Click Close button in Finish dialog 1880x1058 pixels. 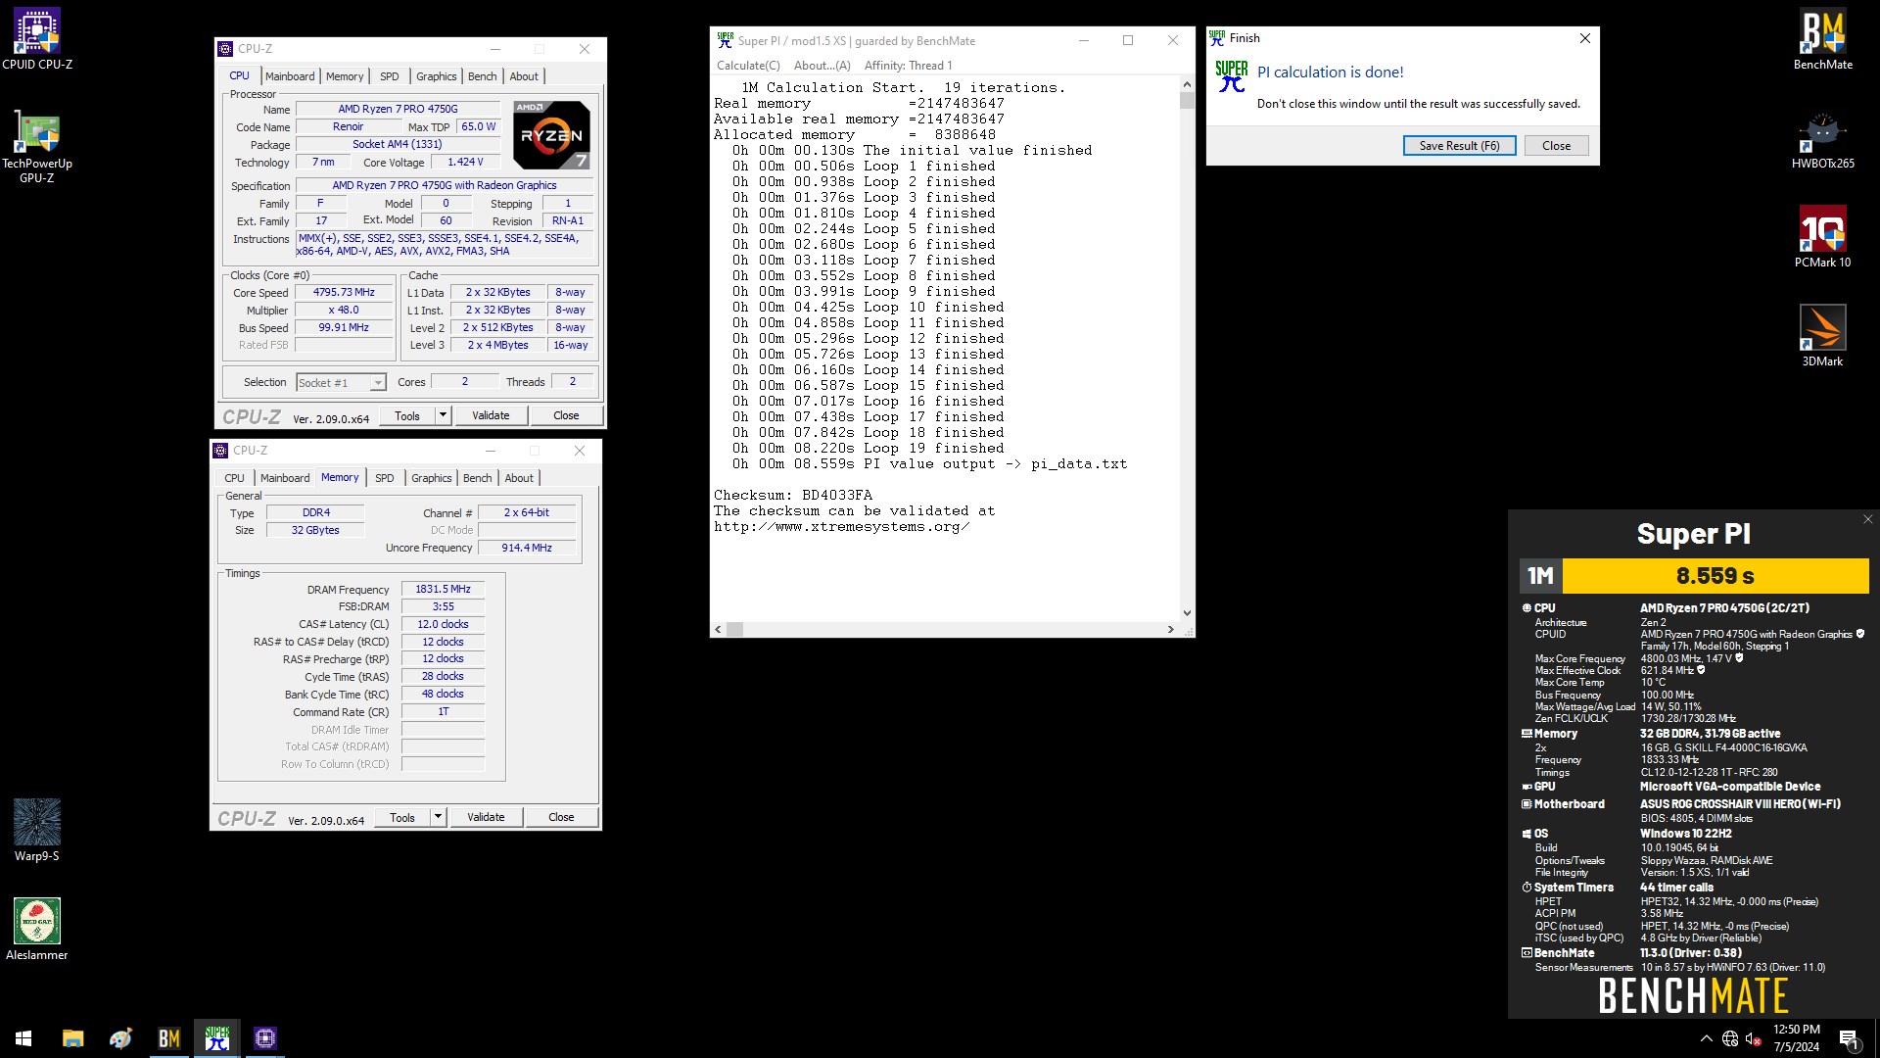(x=1556, y=146)
